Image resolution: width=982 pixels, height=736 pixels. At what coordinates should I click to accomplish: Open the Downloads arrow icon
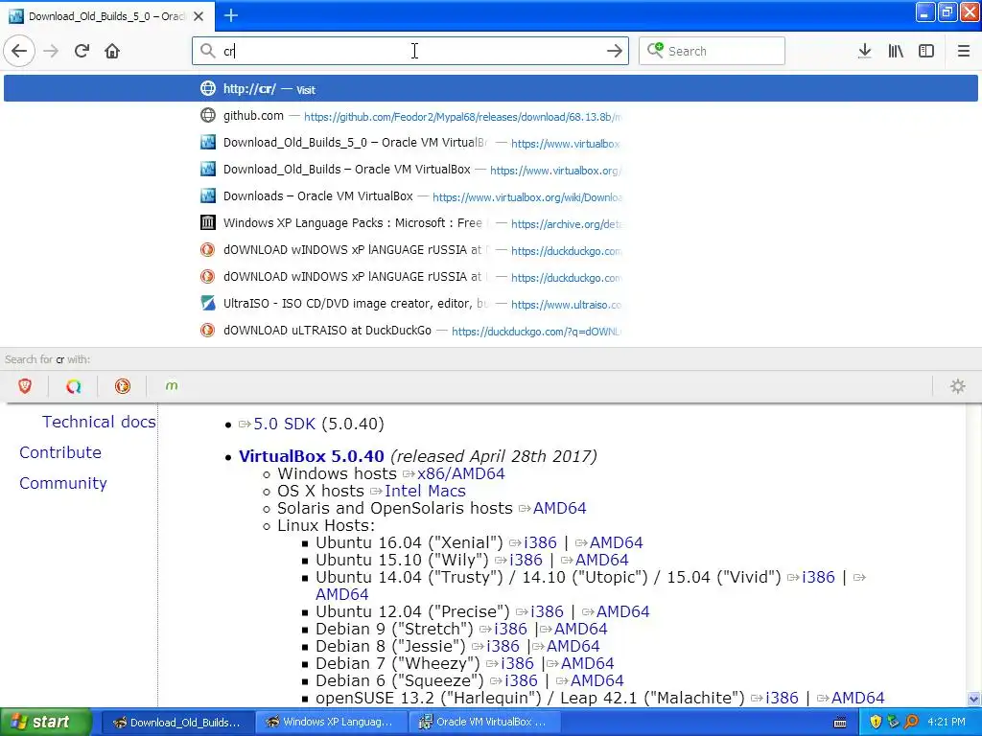[864, 51]
